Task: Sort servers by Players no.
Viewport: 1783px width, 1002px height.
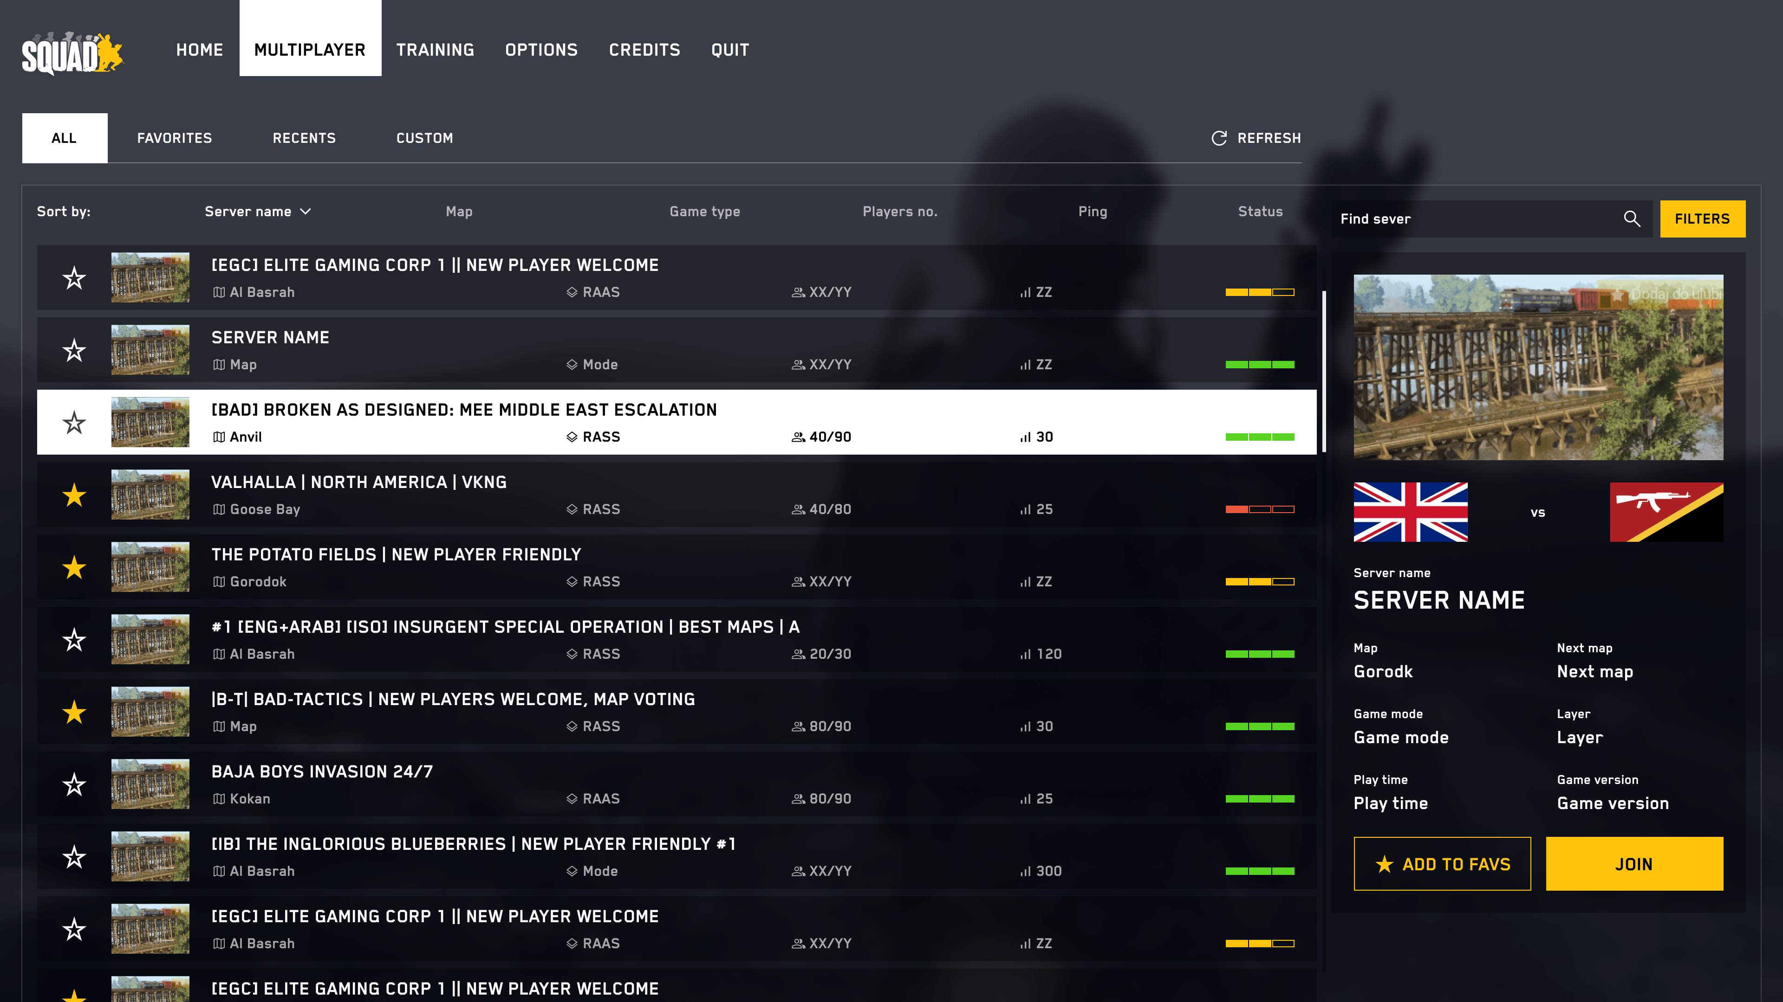Action: (900, 212)
